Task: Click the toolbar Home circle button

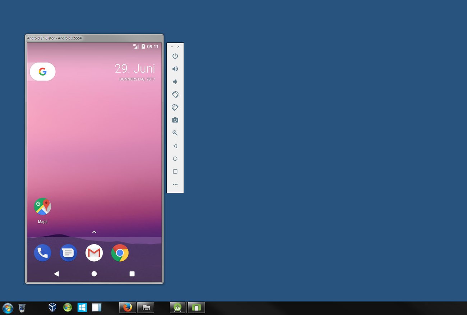Action: coord(175,159)
